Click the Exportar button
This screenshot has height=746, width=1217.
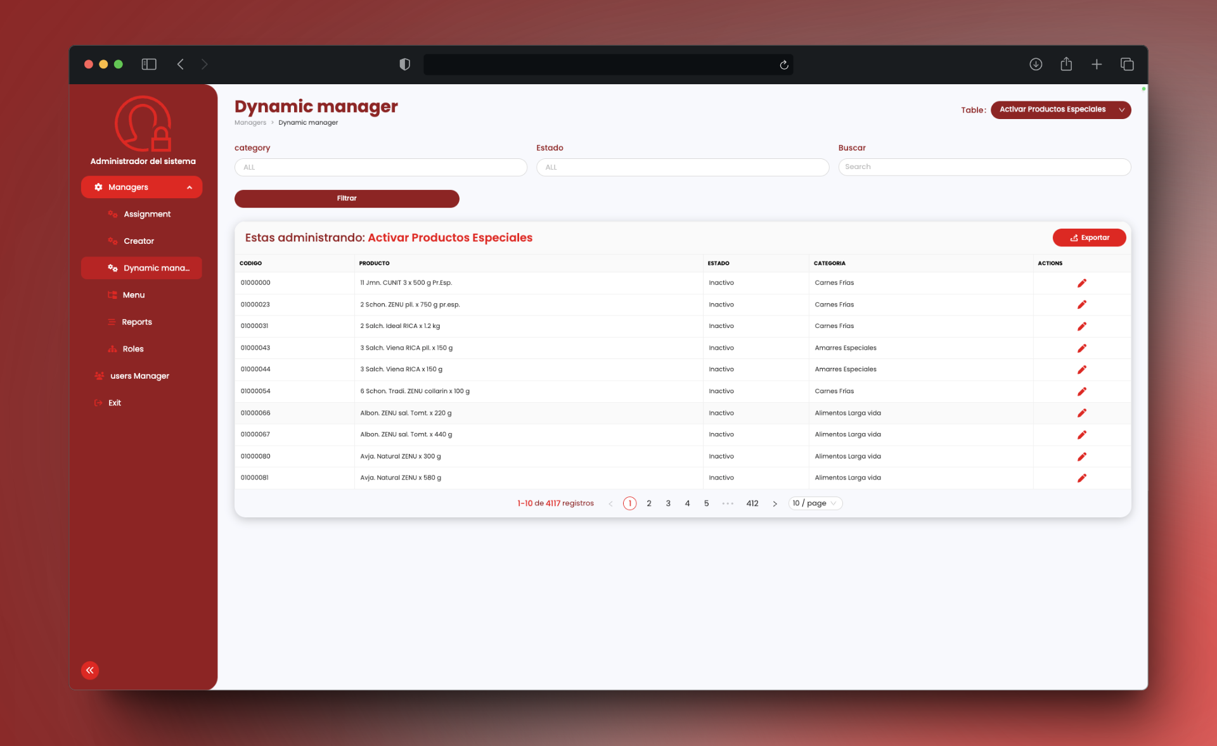(x=1089, y=237)
